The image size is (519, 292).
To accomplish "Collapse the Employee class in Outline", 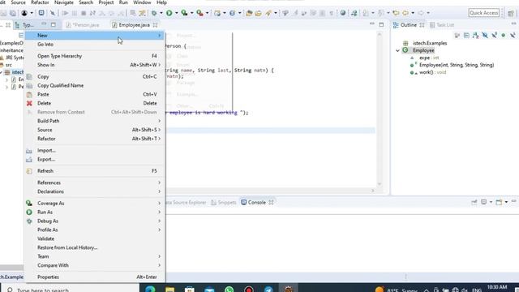I will (397, 50).
